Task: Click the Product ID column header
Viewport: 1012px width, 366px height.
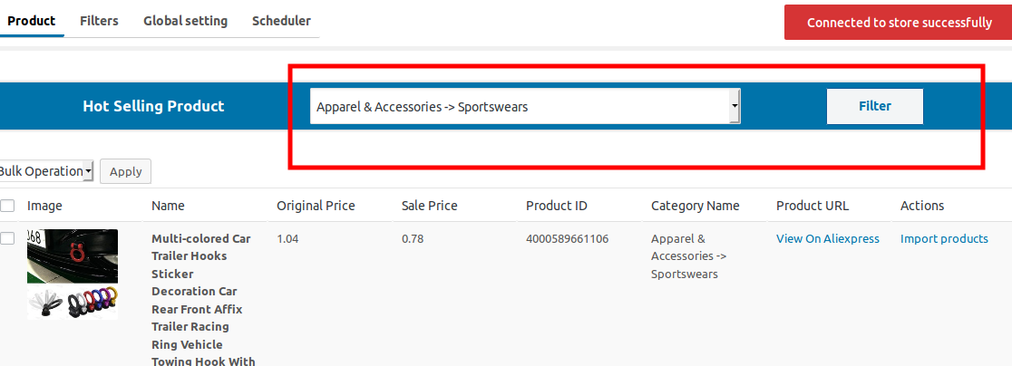Action: click(x=557, y=206)
